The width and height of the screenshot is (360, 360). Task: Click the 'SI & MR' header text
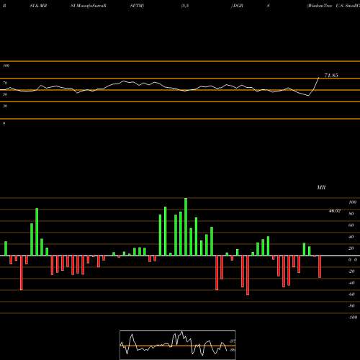38,6
